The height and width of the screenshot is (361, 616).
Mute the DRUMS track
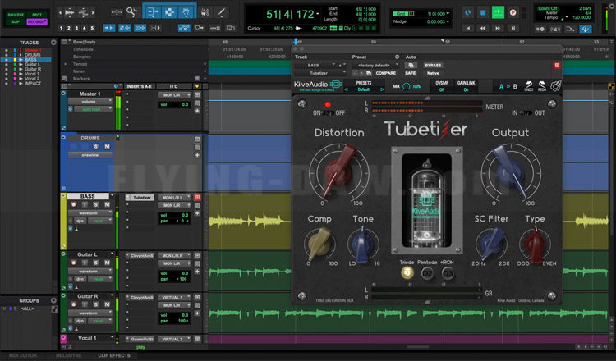[x=107, y=146]
